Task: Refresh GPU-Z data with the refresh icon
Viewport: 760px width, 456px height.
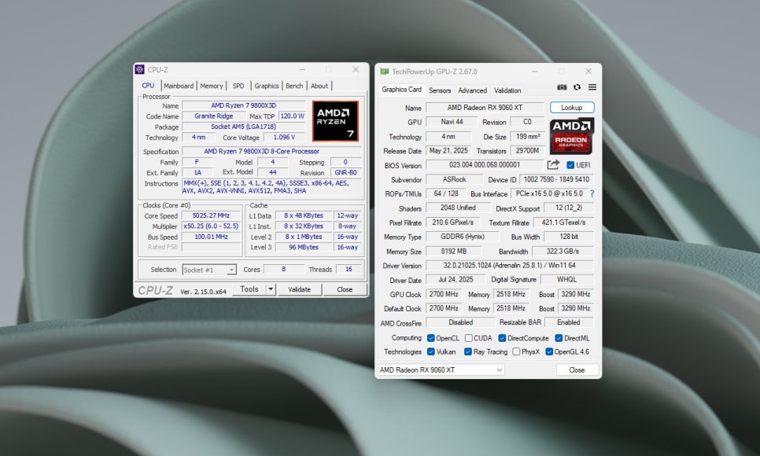Action: pos(577,87)
